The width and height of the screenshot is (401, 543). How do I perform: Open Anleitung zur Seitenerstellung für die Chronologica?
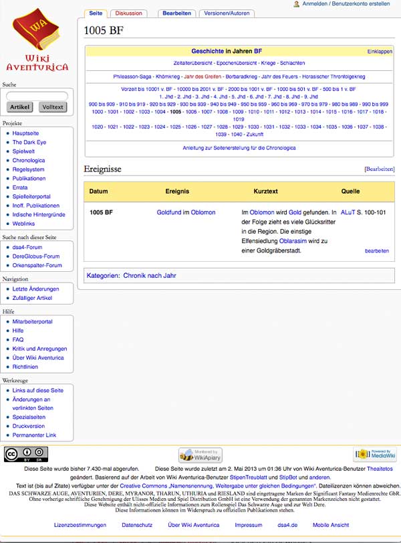tap(239, 148)
